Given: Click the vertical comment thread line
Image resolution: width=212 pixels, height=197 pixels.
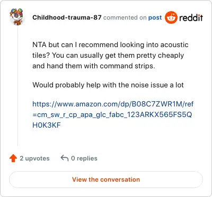Looking at the screenshot, I should [17, 86].
